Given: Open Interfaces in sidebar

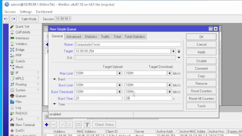Looking at the screenshot, I should (22, 38).
